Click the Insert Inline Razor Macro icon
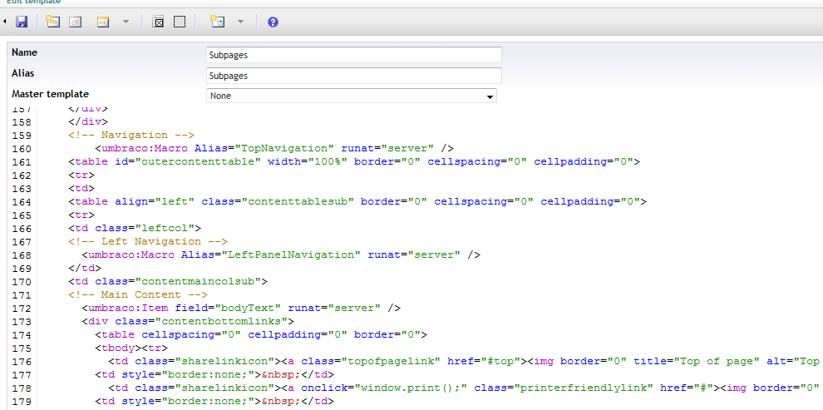This screenshot has height=410, width=823. coord(217,22)
